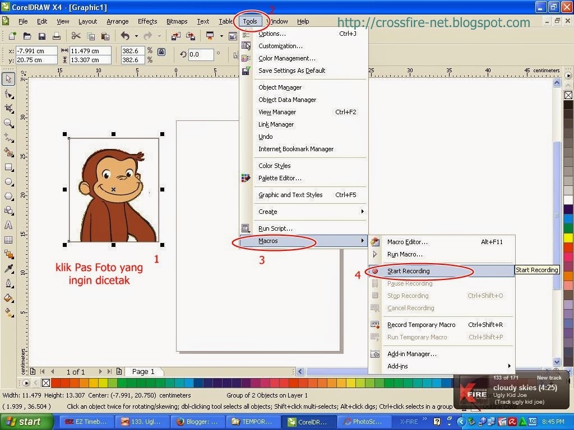The height and width of the screenshot is (430, 574).
Task: Choose Start Recording in Macros submenu
Action: pos(442,271)
